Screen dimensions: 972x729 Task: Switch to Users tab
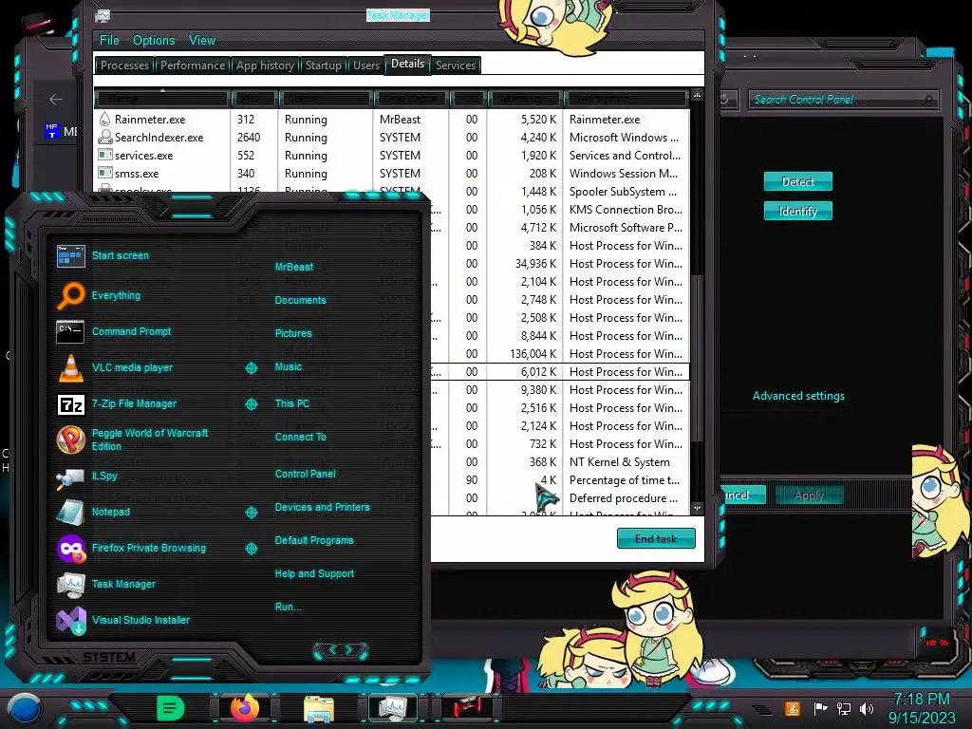366,65
